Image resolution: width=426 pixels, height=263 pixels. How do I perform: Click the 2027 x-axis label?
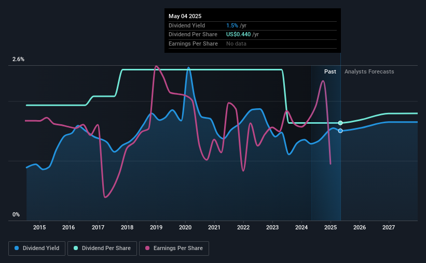(x=389, y=227)
